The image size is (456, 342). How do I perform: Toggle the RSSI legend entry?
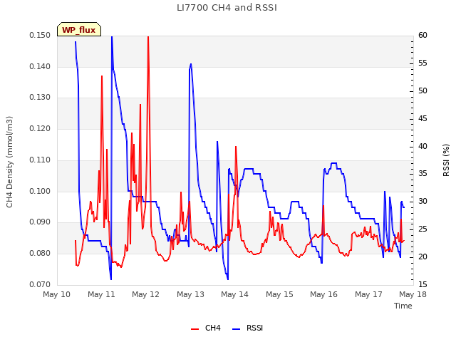247,328
